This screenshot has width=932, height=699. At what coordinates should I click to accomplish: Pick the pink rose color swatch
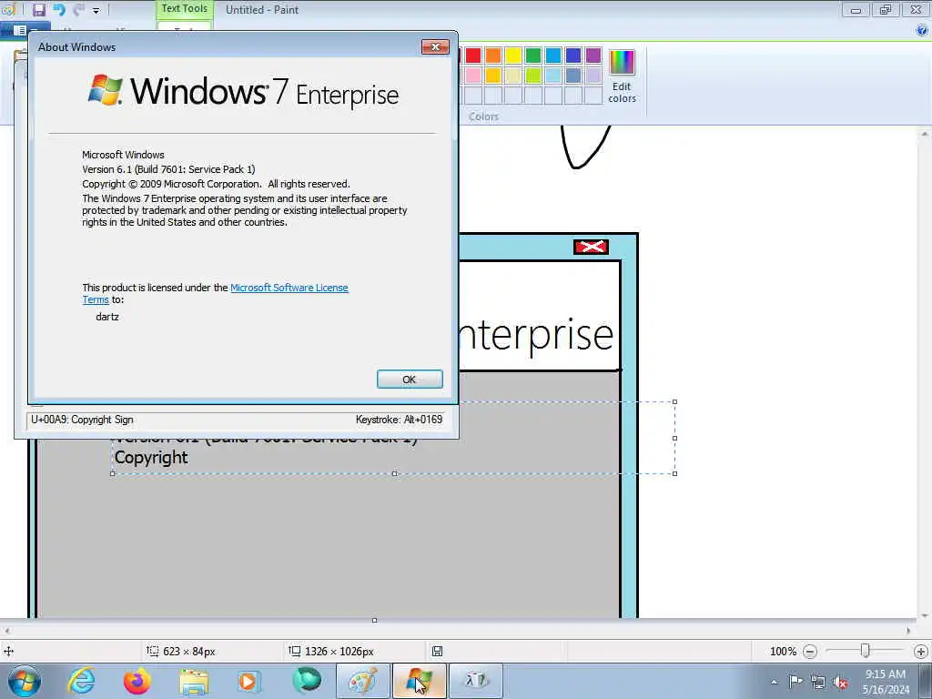tap(473, 76)
